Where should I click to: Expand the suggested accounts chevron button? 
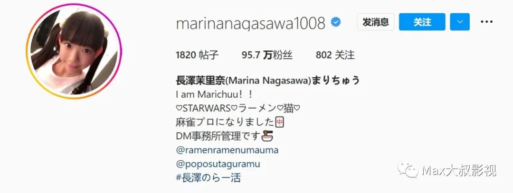pos(460,22)
